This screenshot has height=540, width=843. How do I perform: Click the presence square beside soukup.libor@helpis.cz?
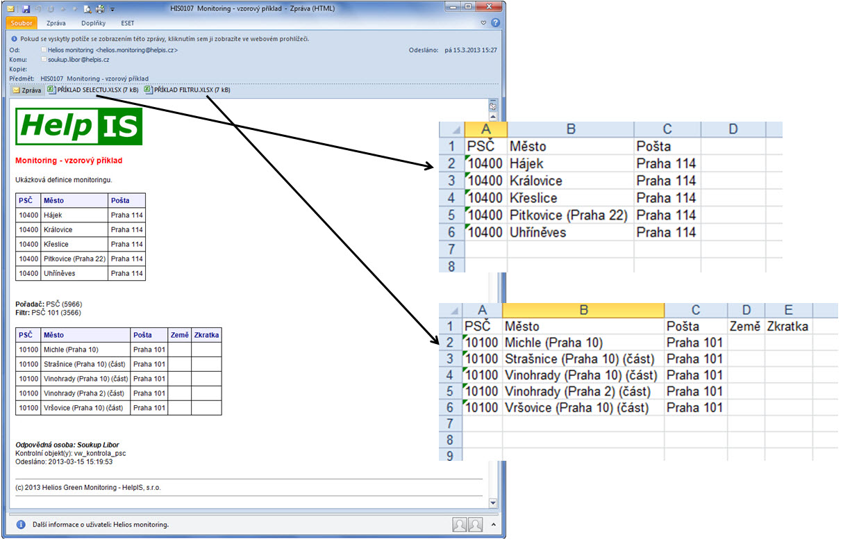tap(44, 60)
